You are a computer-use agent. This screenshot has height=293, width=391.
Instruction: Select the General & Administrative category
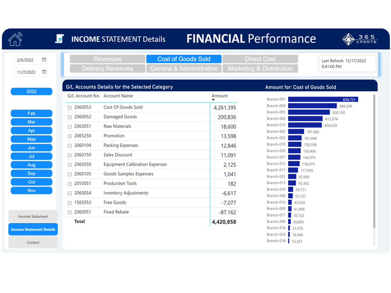pos(184,68)
